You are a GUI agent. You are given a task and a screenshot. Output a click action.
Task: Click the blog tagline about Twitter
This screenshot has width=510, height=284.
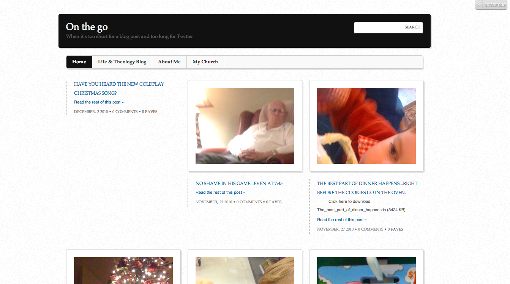click(x=129, y=36)
